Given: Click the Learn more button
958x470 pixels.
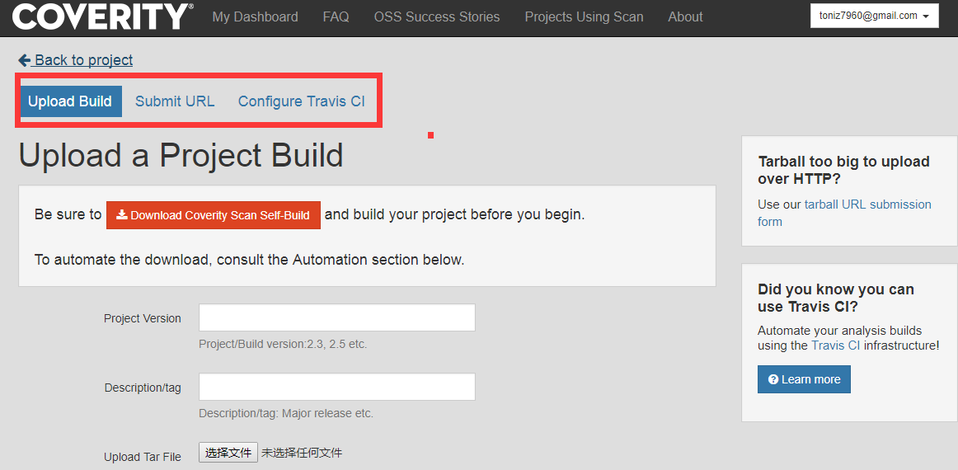Looking at the screenshot, I should point(804,379).
